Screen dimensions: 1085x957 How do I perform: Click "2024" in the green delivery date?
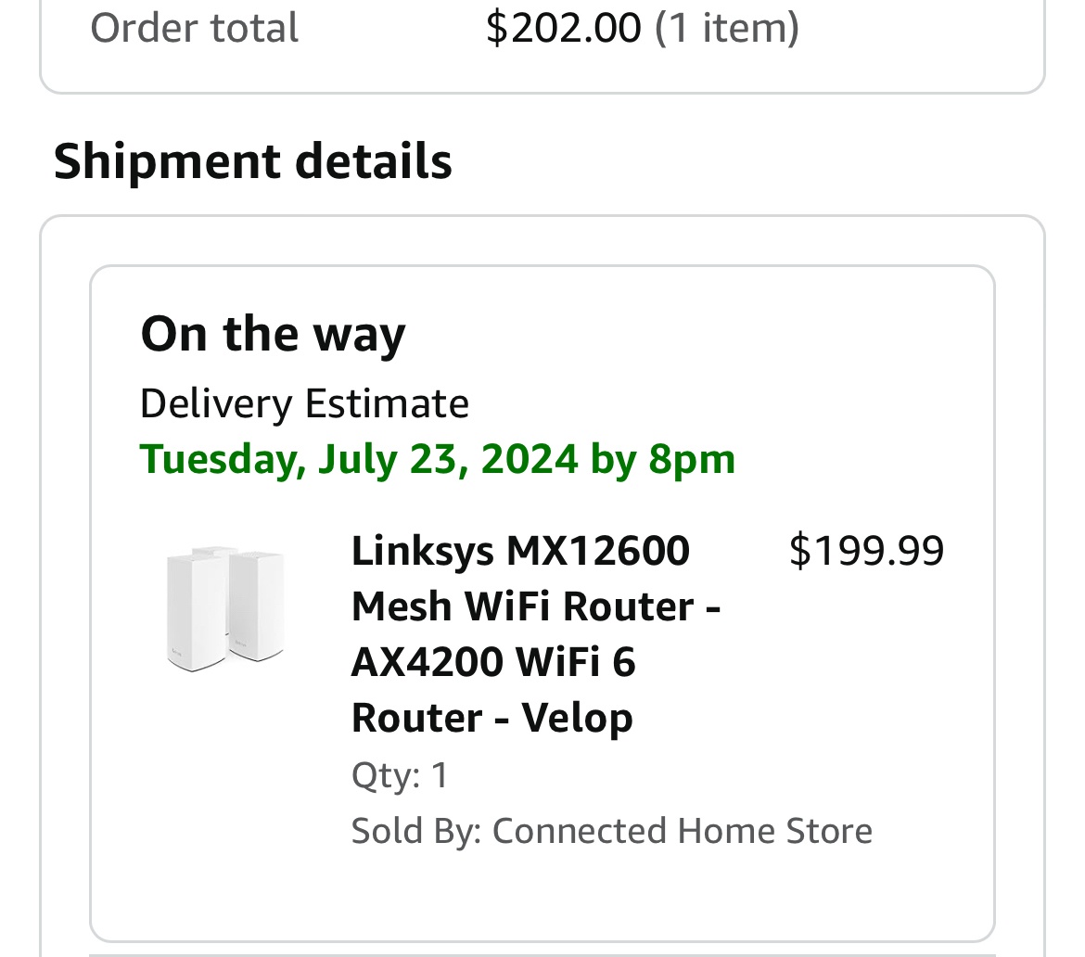coord(530,459)
